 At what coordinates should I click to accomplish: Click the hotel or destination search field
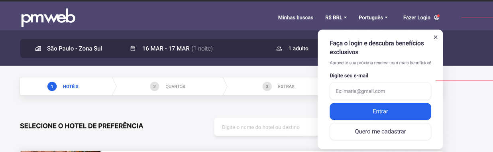click(x=266, y=127)
